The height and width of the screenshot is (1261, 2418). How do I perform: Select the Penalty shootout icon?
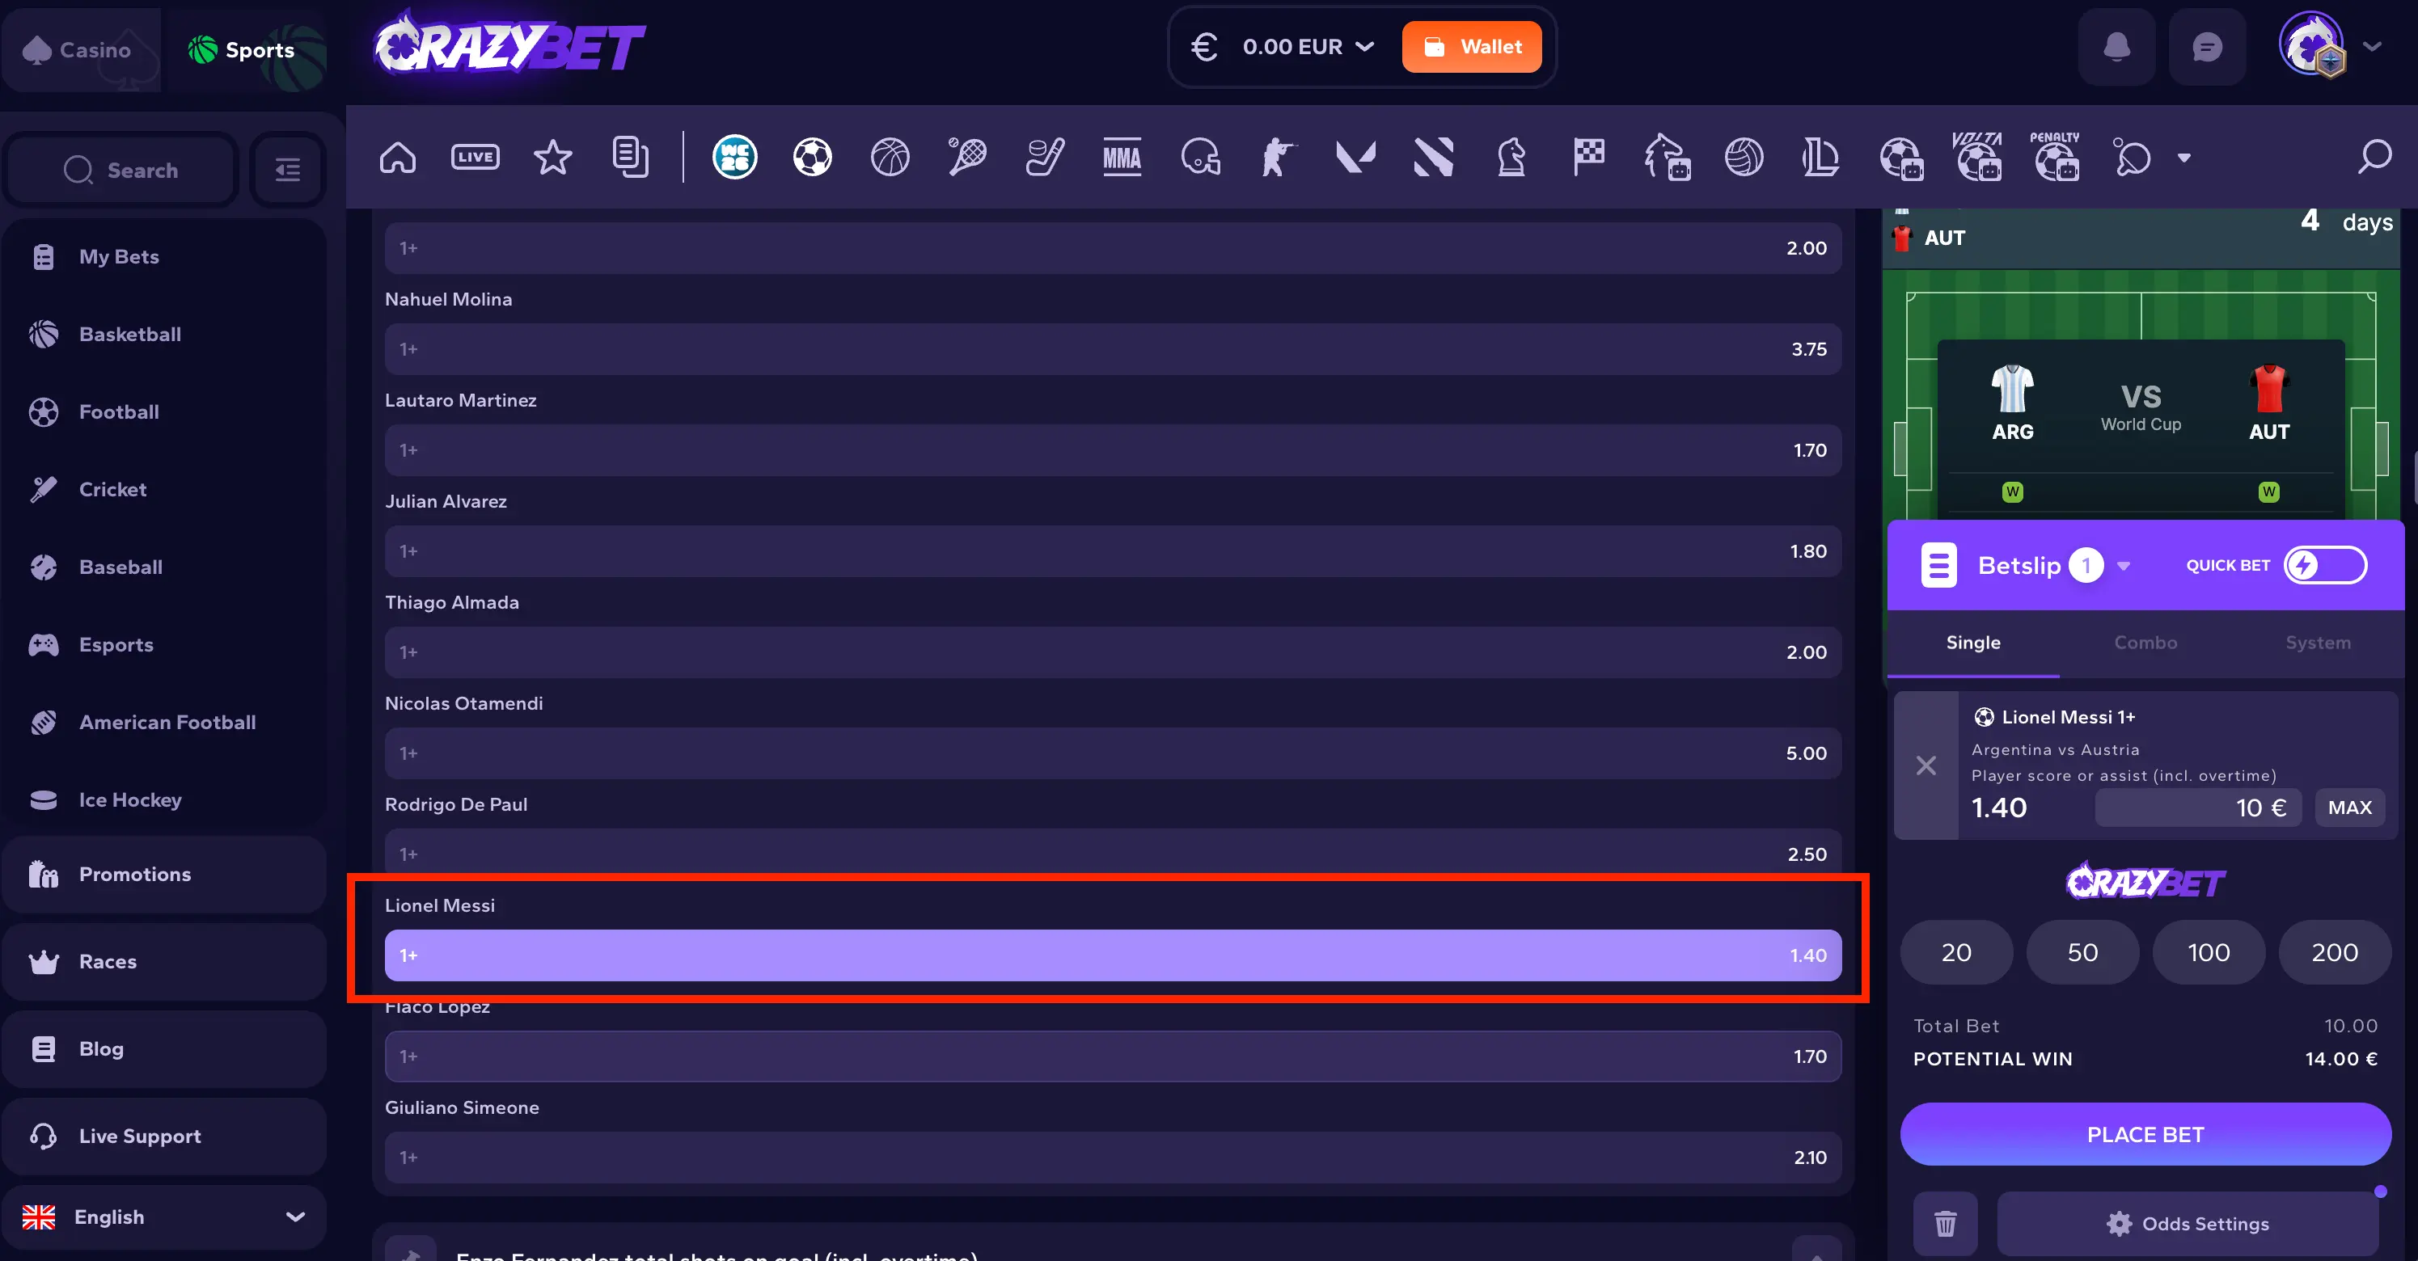(2056, 157)
